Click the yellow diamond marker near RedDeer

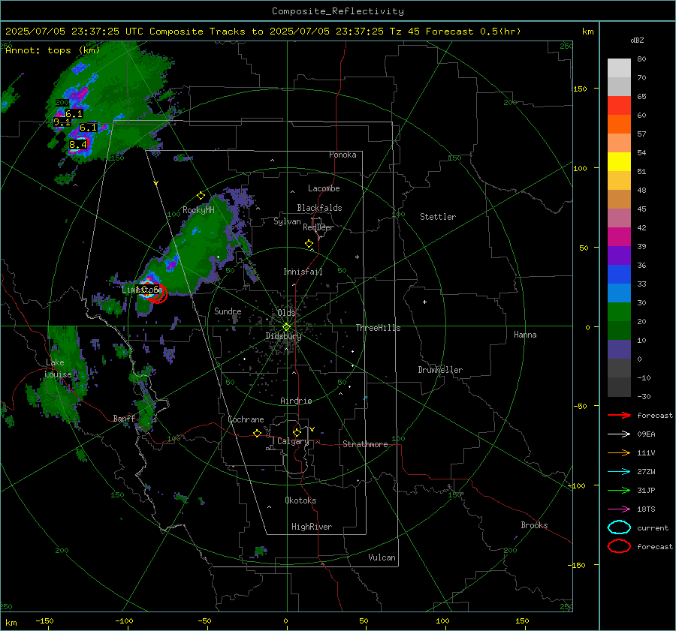(309, 244)
